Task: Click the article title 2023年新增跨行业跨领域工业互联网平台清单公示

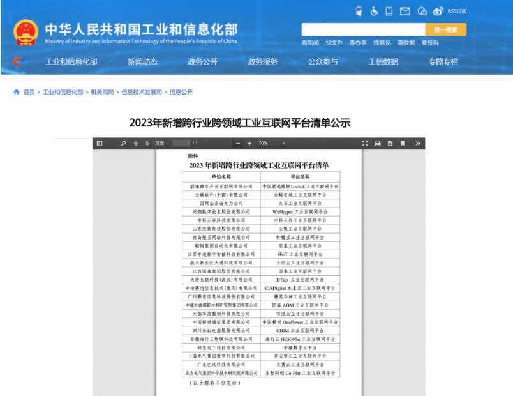Action: pyautogui.click(x=240, y=123)
